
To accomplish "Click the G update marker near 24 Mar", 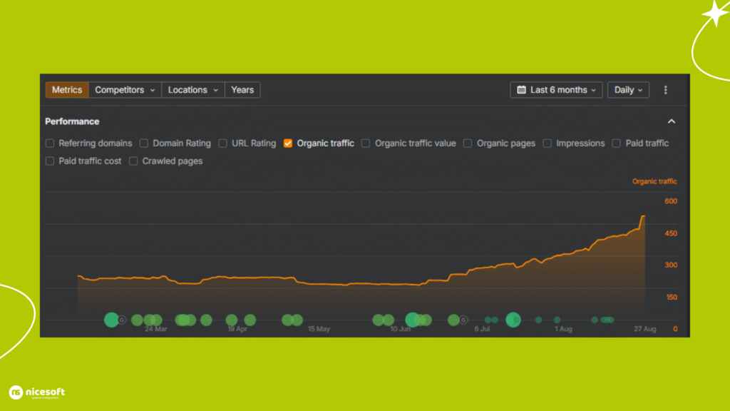I will click(122, 320).
